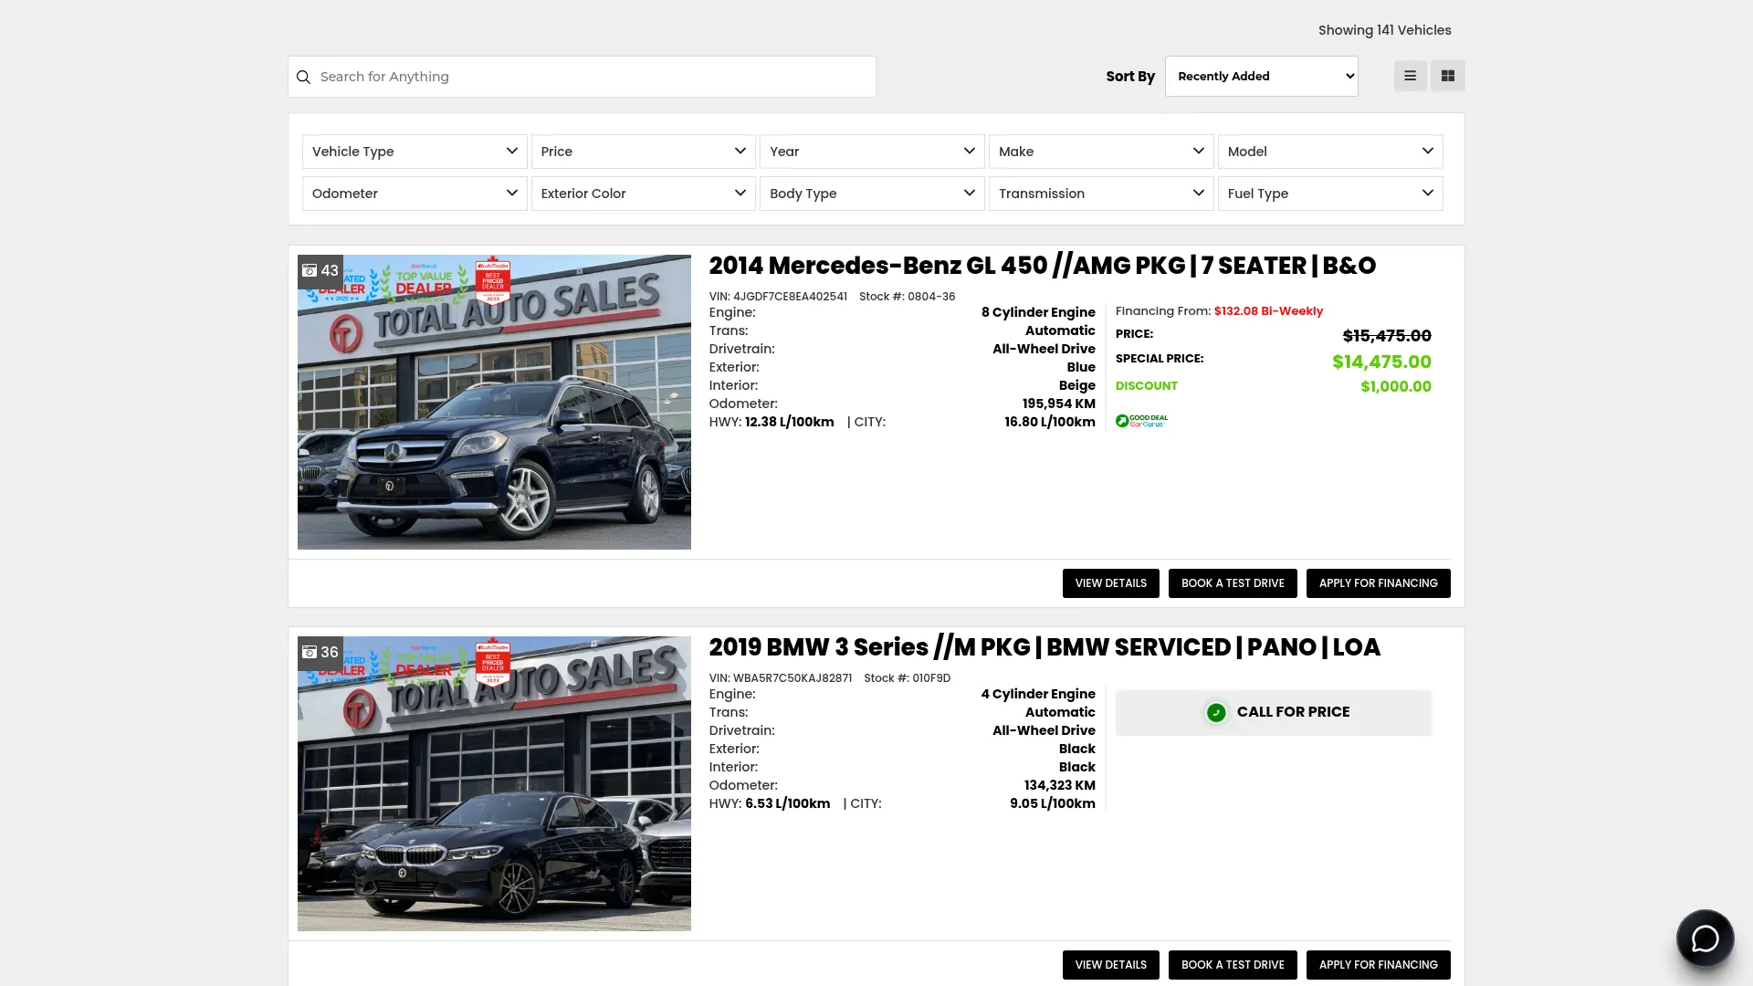Click the 8 Cylinder Engine value

coord(1038,312)
